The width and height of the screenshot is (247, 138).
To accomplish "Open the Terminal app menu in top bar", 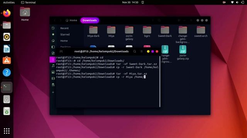I will pos(28,2).
